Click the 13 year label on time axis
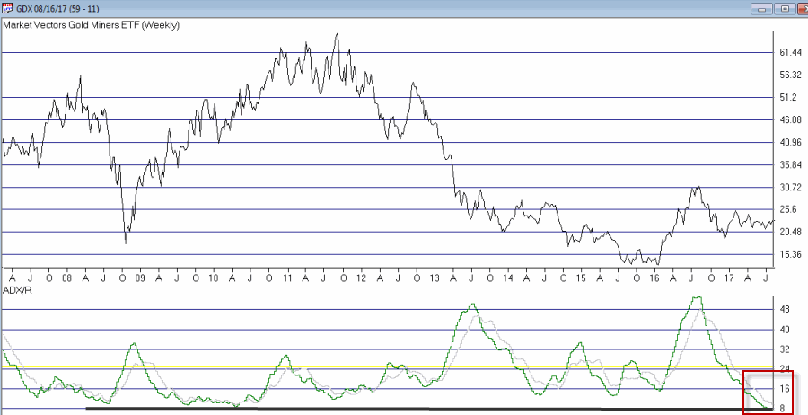 (x=435, y=278)
